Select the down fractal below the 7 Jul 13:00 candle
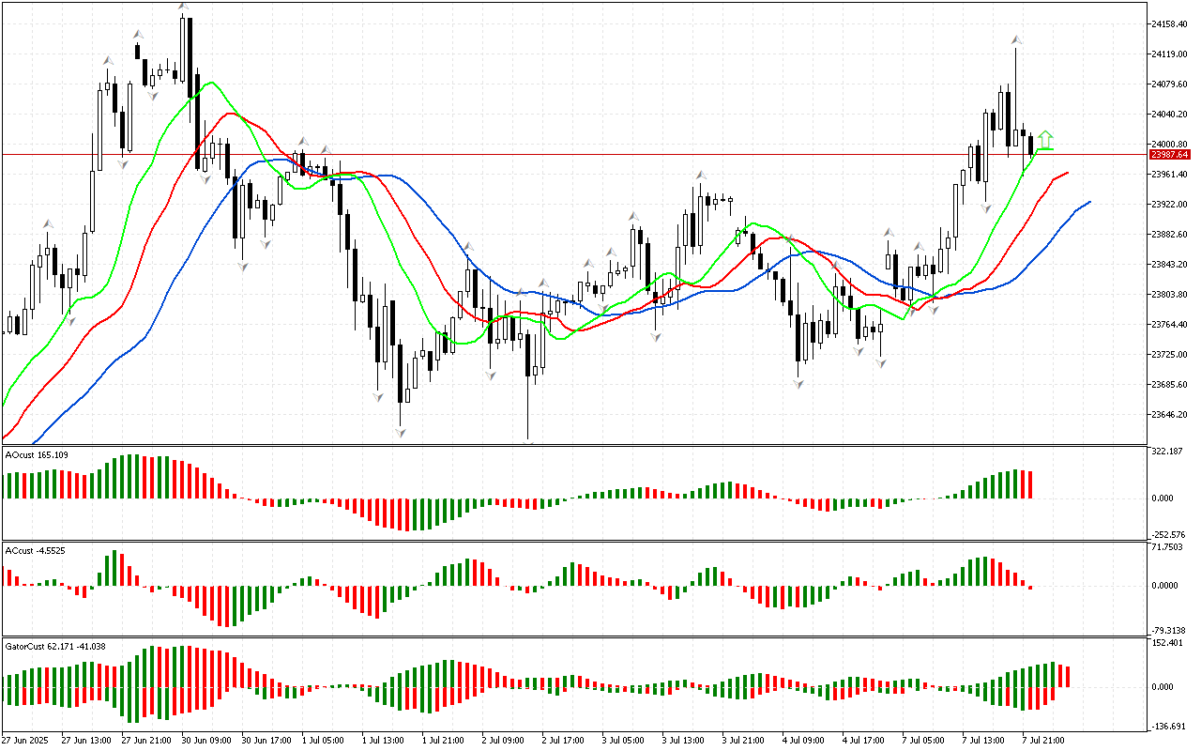Screen dimensions: 1201x751 coord(985,208)
